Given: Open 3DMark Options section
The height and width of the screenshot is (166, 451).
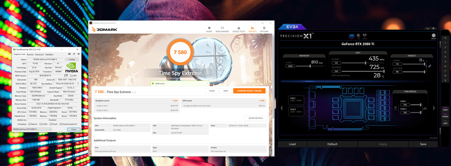Looking at the screenshot, I should (x=264, y=29).
